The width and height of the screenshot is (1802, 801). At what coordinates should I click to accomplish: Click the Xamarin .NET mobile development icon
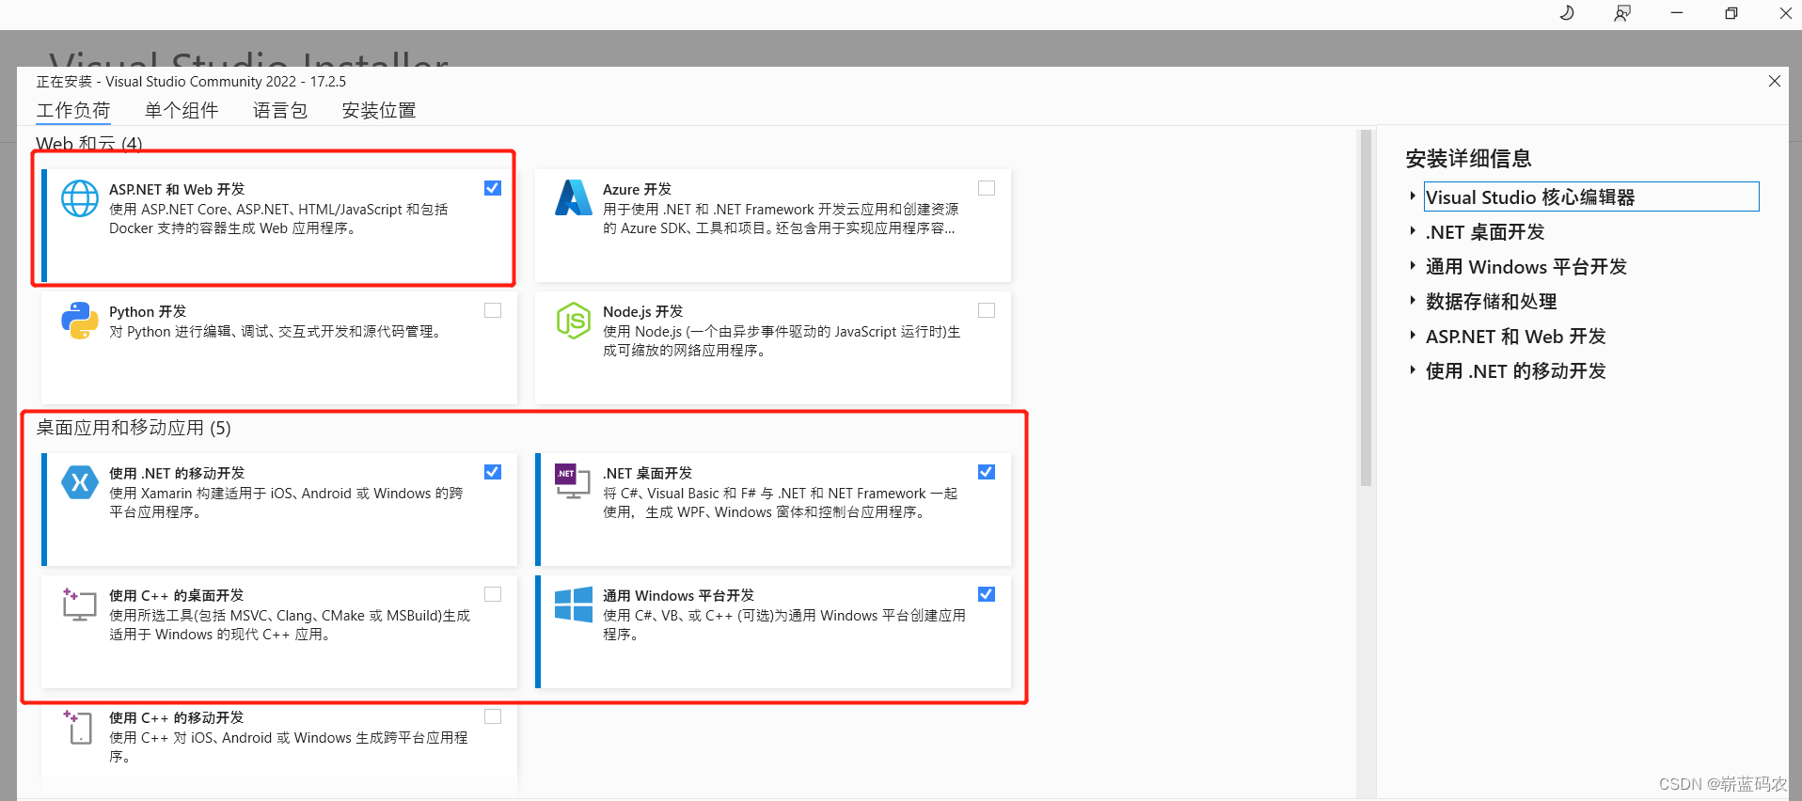[x=80, y=482]
